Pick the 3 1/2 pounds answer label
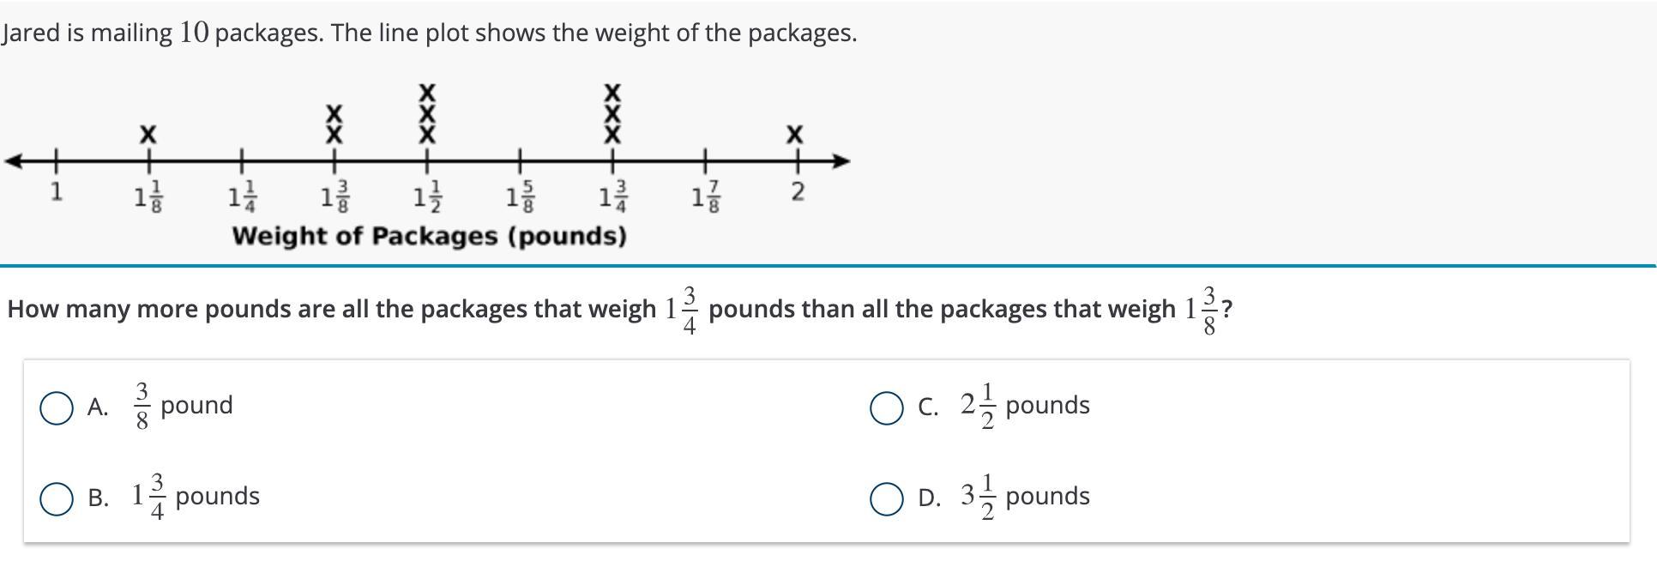The width and height of the screenshot is (1657, 561). 1025,497
